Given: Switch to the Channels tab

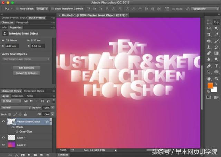Looking at the screenshot, I should pyautogui.click(x=18, y=96).
